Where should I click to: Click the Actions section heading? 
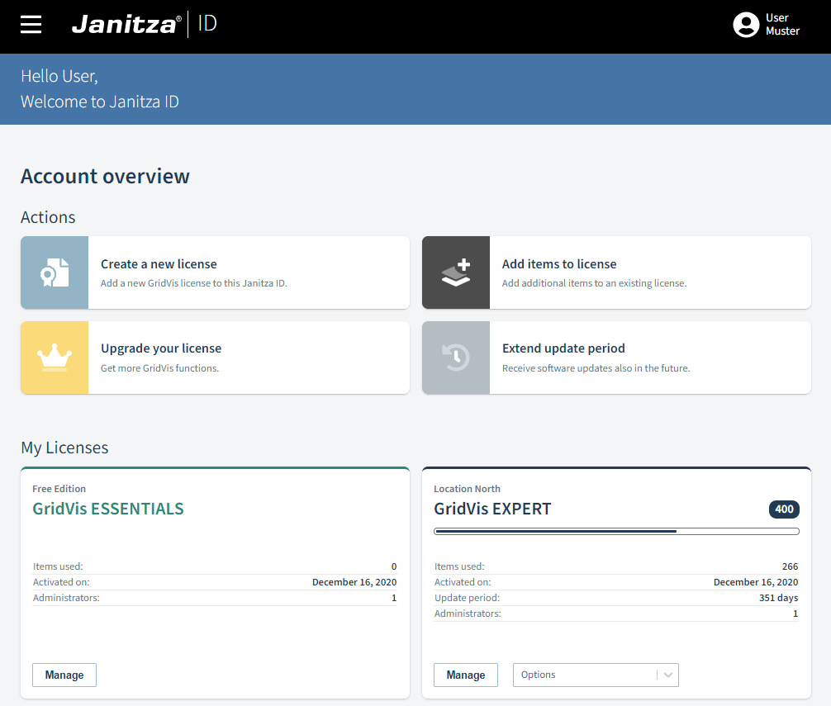coord(48,218)
